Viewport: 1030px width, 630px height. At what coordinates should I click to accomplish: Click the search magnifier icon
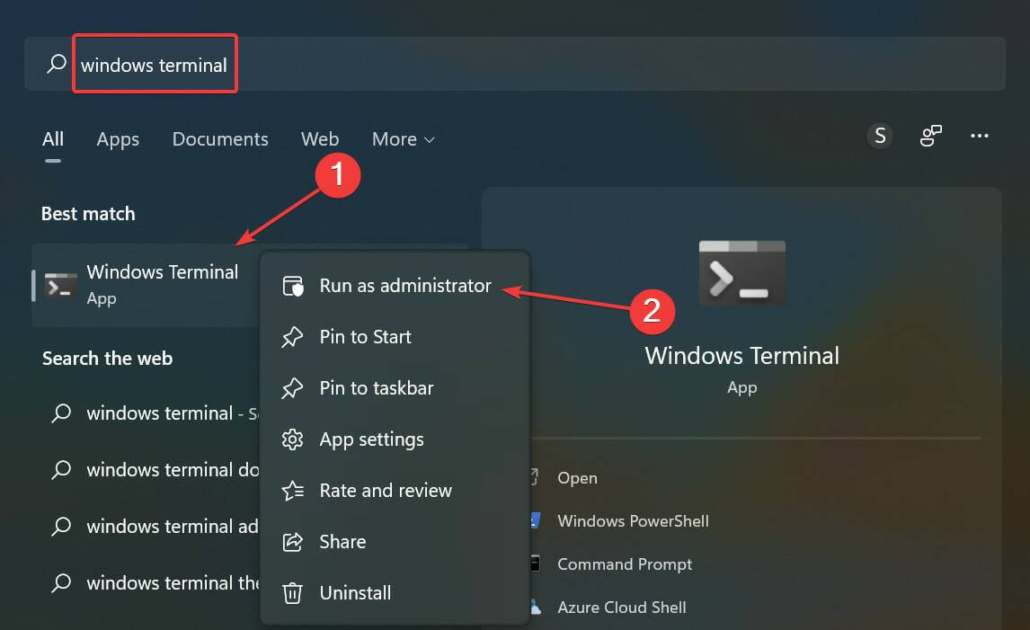[x=54, y=64]
